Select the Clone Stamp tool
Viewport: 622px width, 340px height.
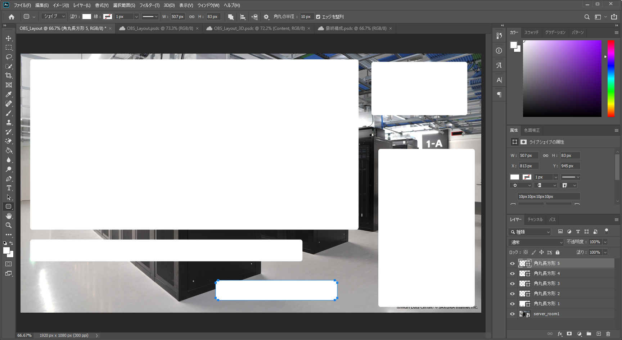pos(9,122)
